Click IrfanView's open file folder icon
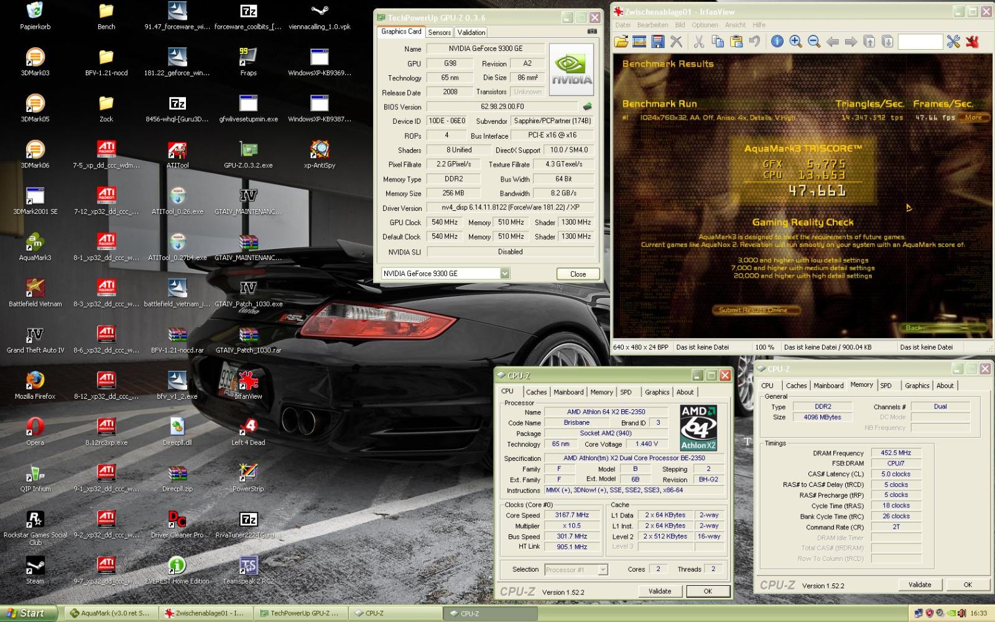This screenshot has height=622, width=995. 621,42
